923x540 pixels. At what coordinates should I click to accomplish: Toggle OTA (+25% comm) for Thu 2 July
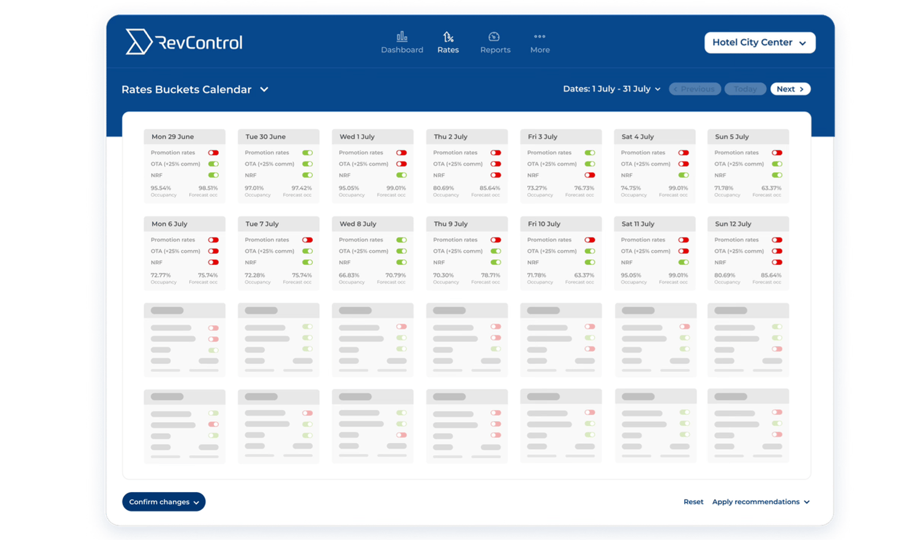496,164
